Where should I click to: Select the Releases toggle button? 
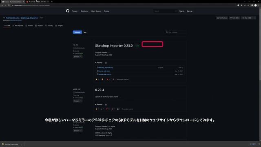click(x=77, y=32)
